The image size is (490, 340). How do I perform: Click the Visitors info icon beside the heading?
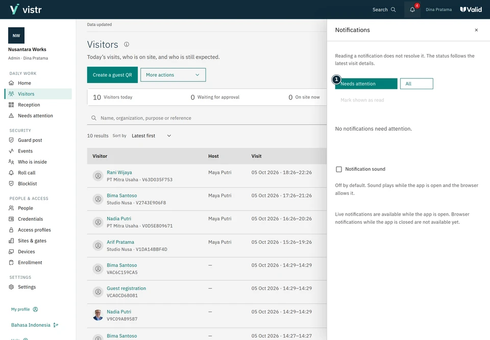[x=127, y=44]
